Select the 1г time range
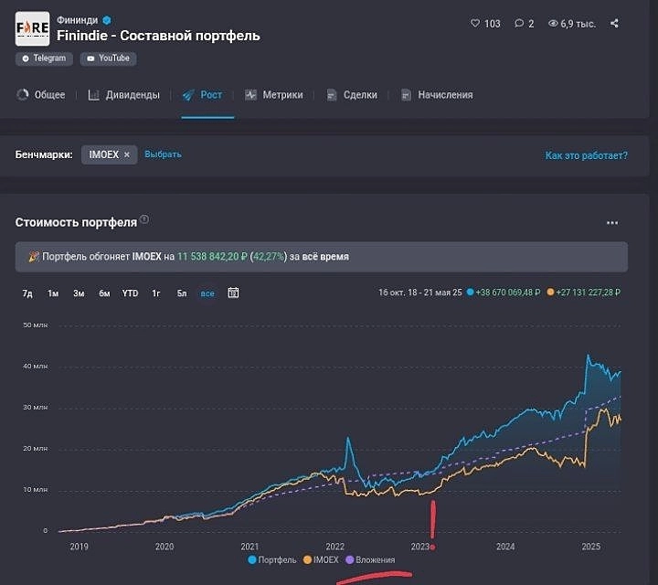The width and height of the screenshot is (658, 585). click(x=156, y=293)
